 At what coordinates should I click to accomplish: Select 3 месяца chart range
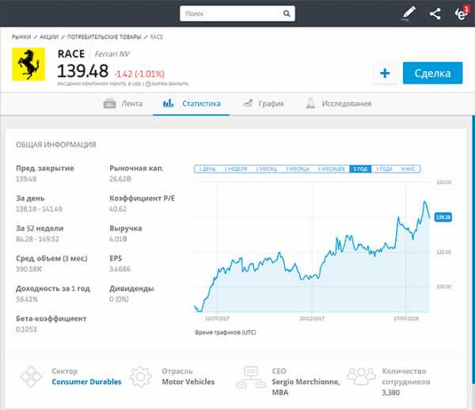tap(297, 169)
